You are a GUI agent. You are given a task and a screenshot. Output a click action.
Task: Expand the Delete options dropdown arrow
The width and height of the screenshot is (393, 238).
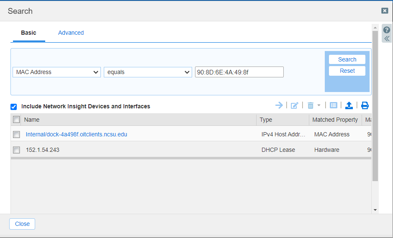click(319, 105)
